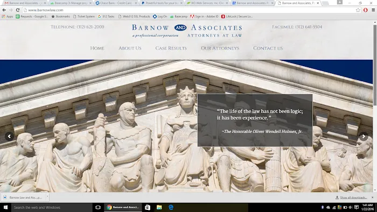Launch Microsoft Edge from taskbar

pyautogui.click(x=171, y=208)
